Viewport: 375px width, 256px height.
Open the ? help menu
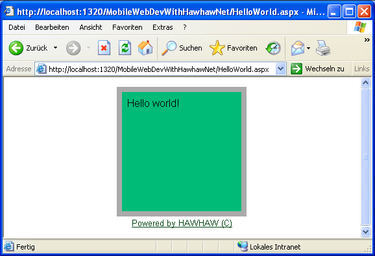coord(185,27)
